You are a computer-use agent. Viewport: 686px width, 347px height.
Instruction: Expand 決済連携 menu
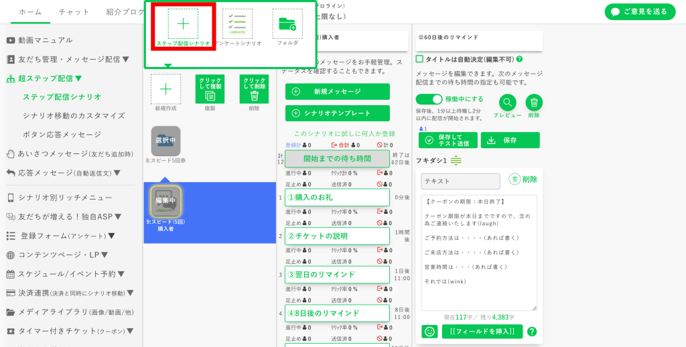pos(70,293)
